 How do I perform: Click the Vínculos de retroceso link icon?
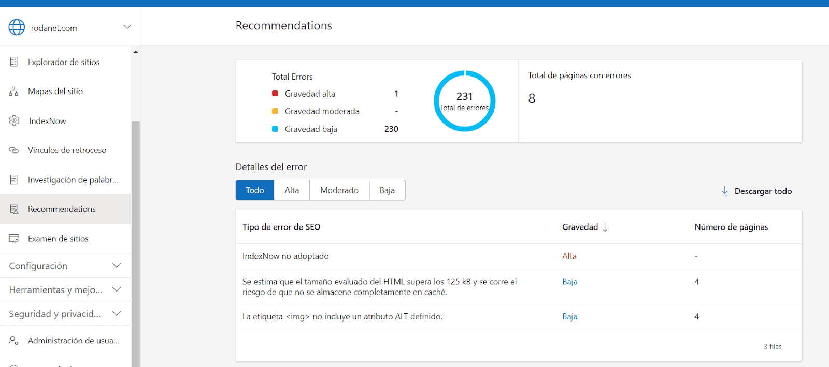[14, 150]
